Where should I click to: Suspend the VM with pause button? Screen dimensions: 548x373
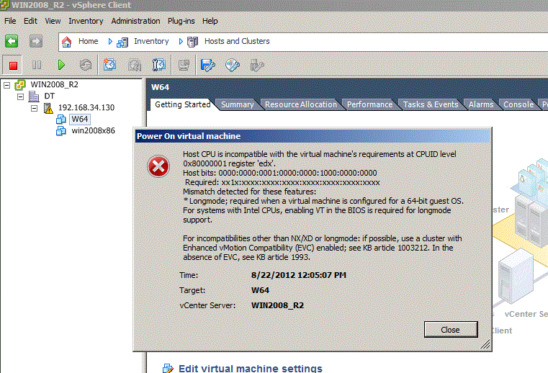[36, 65]
